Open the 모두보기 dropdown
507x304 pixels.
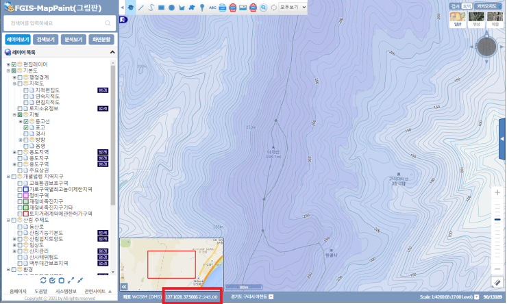tap(293, 7)
